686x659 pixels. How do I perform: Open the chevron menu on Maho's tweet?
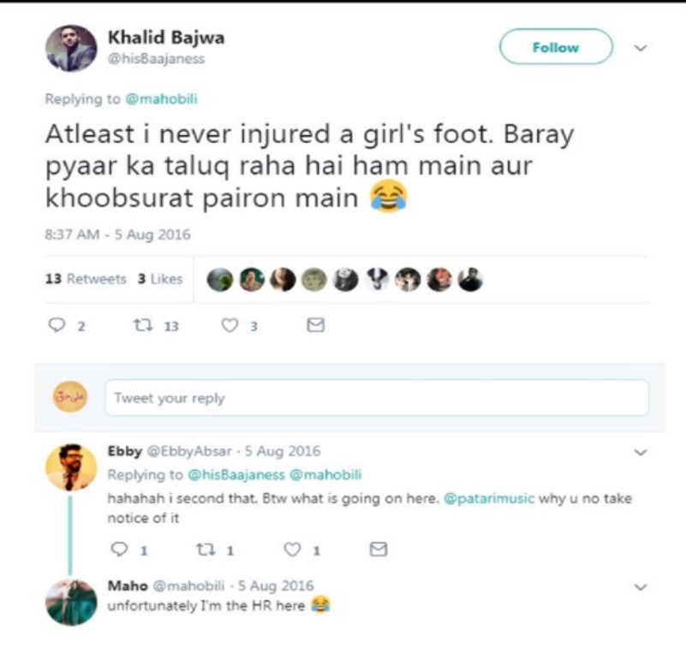point(641,587)
